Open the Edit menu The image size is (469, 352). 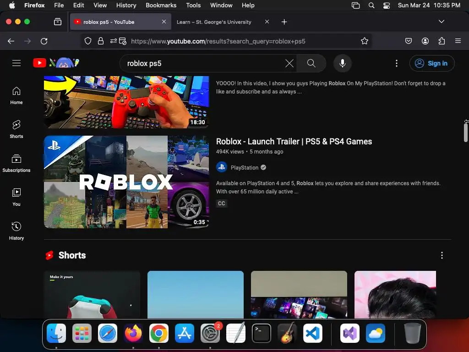coord(78,5)
